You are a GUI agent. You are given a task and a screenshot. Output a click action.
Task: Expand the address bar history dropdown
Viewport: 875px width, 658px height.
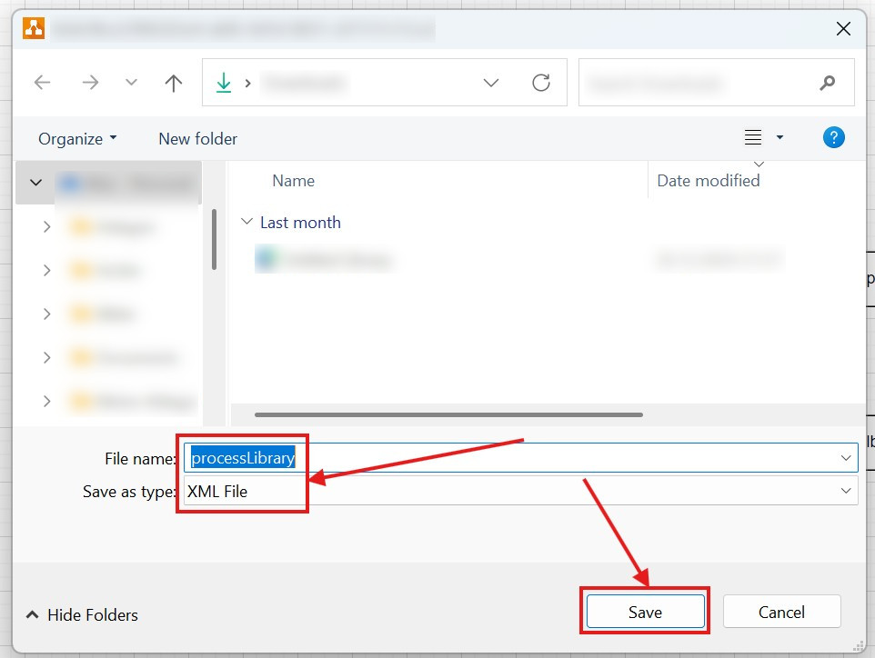coord(491,83)
